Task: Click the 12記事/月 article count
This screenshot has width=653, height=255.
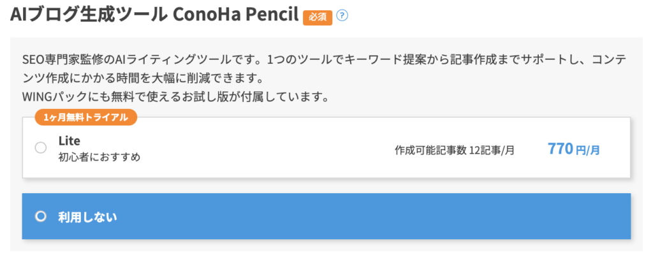Action: coord(492,150)
